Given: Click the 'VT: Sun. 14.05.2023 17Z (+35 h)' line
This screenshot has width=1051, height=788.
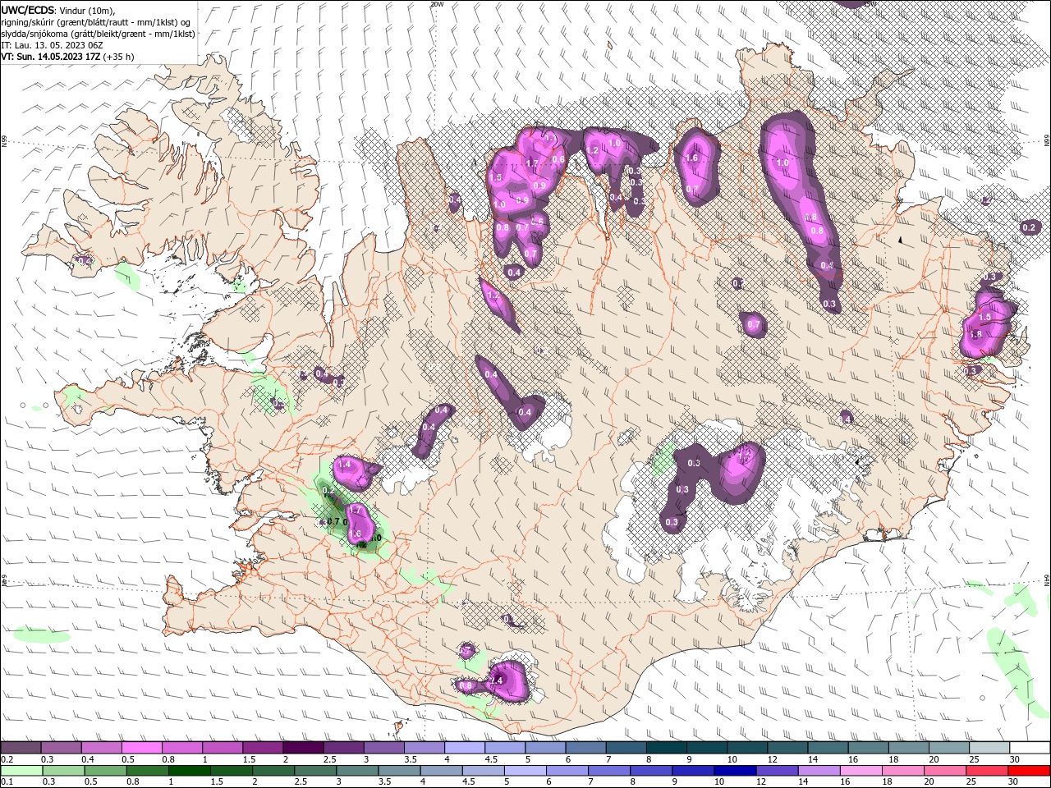Looking at the screenshot, I should click(67, 57).
